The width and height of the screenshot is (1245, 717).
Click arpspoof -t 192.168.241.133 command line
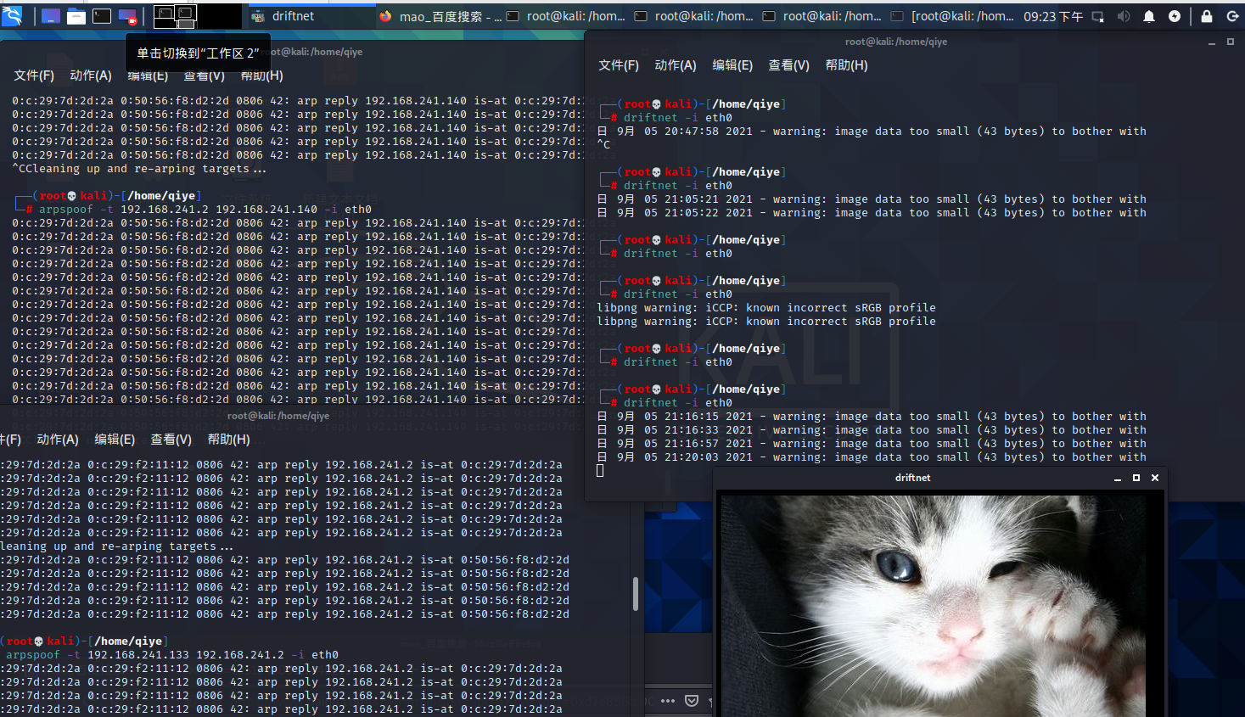tap(172, 655)
